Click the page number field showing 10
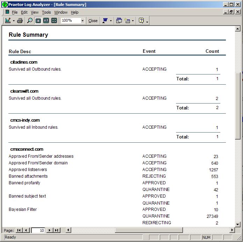This screenshot has width=243, height=242. point(38,230)
